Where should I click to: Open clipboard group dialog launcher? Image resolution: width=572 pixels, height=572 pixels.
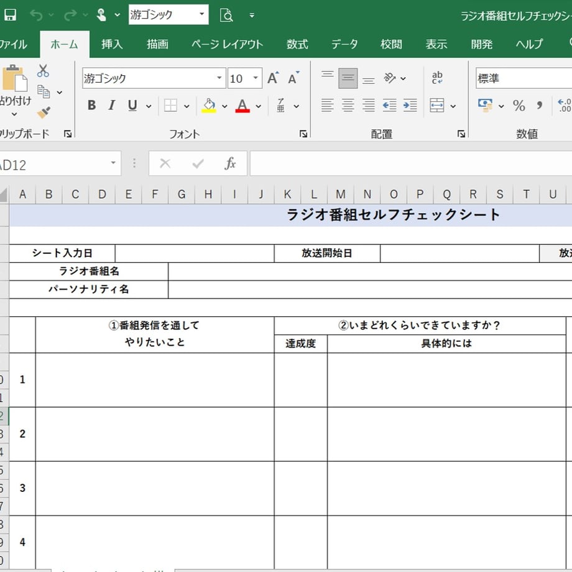click(68, 134)
